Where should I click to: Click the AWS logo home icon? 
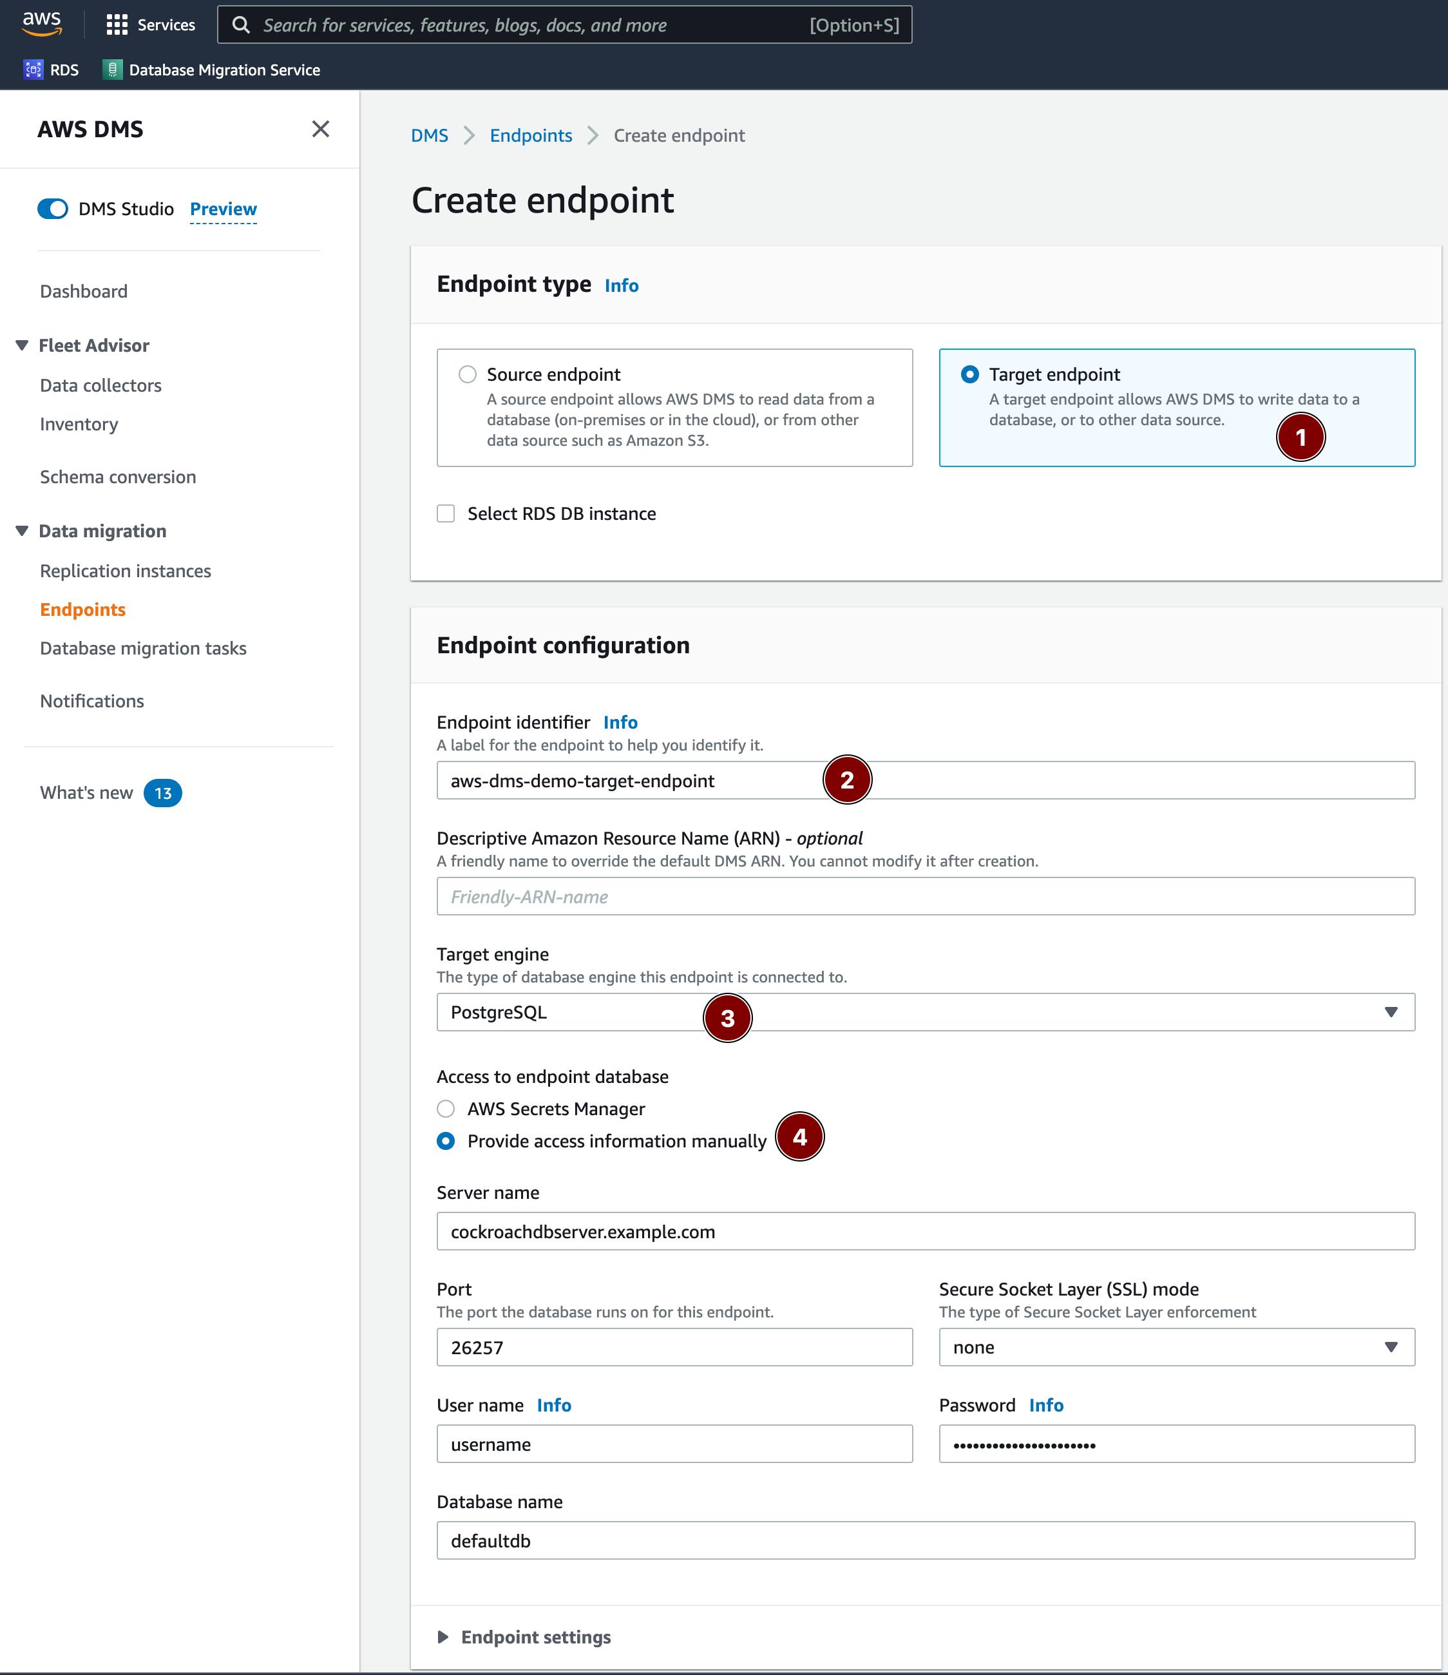(42, 24)
